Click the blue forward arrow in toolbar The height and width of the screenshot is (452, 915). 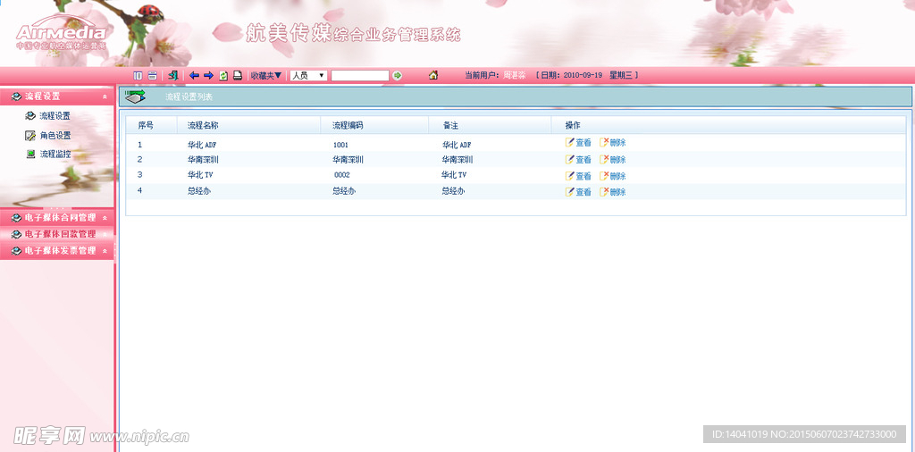[x=208, y=76]
